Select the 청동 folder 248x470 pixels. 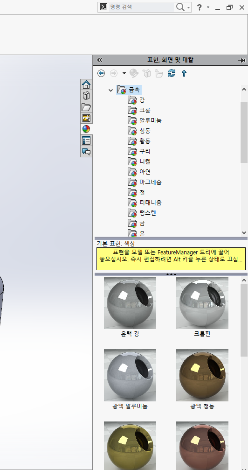click(x=139, y=131)
